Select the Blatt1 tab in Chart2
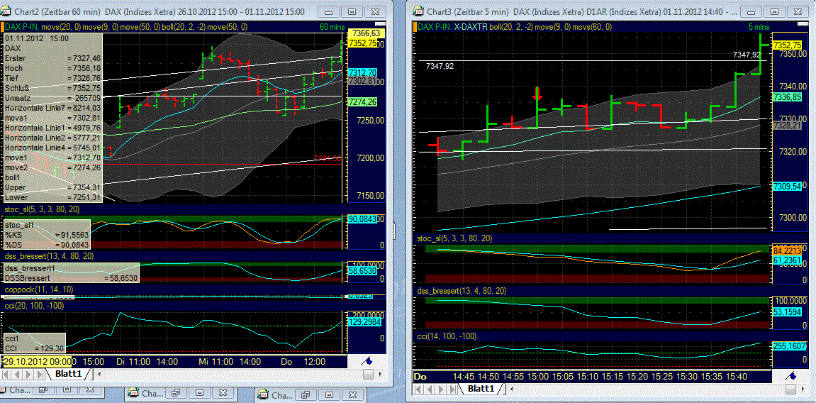Viewport: 816px width, 403px height. 67,374
